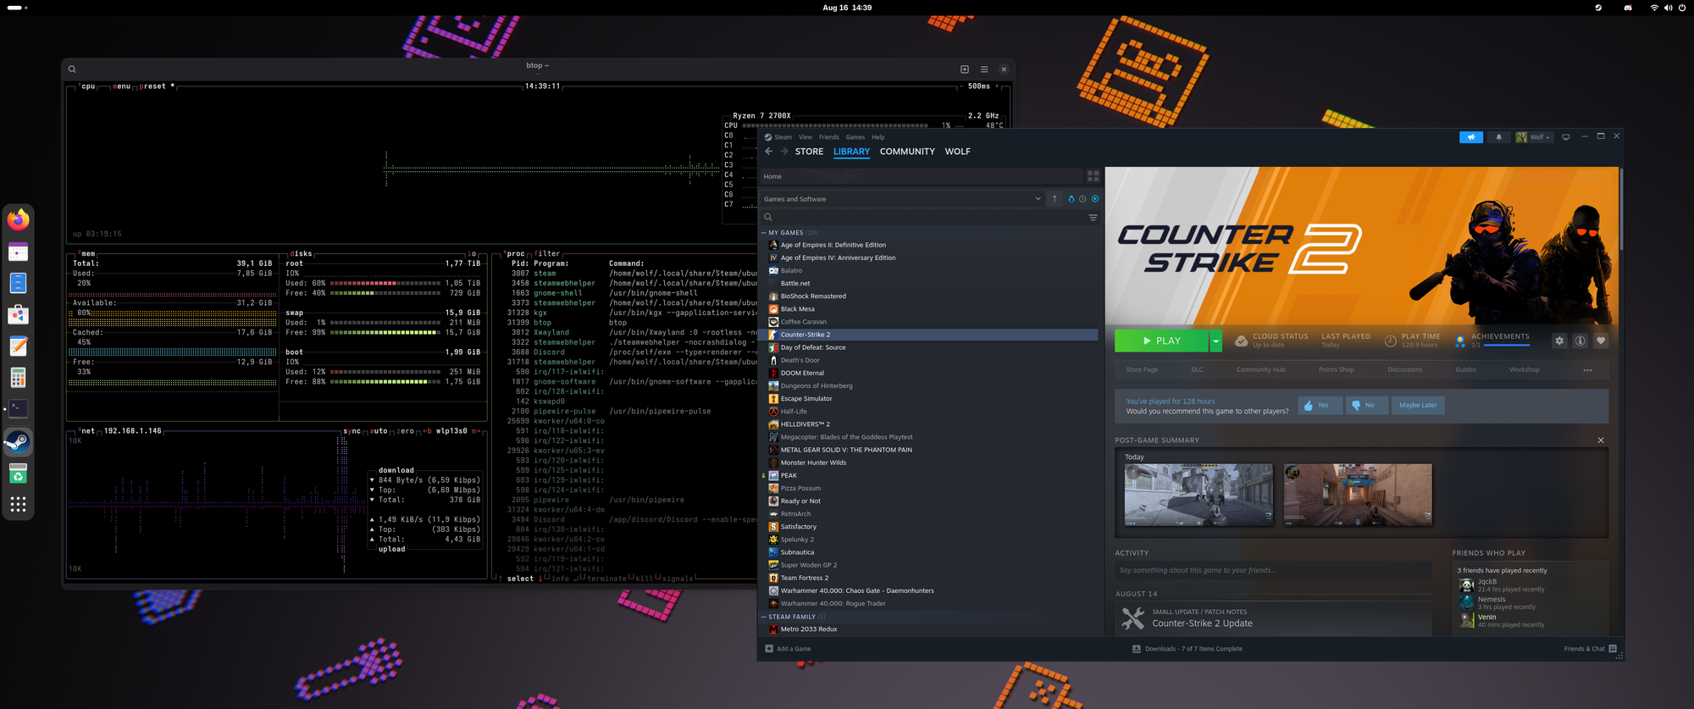Open the View menu in Steam

[x=805, y=137]
